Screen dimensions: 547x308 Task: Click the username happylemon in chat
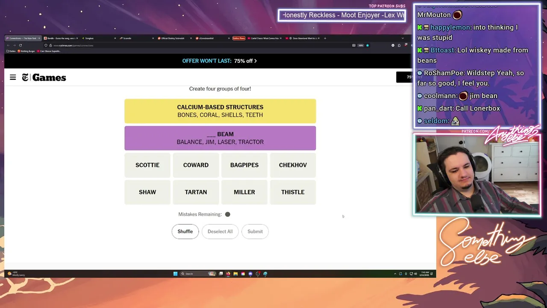point(450,27)
